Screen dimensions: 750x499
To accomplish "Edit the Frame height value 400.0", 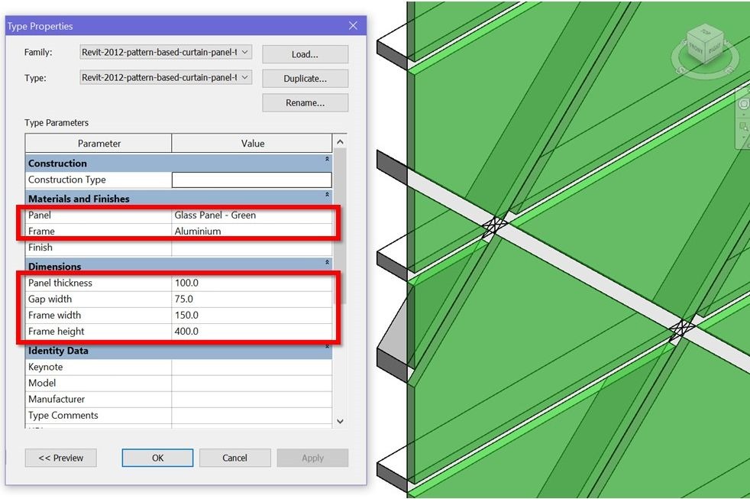I will tap(251, 331).
